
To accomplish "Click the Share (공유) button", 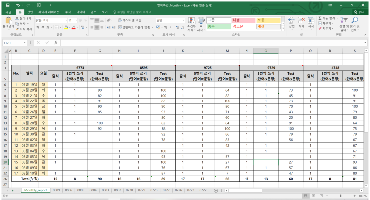I will tap(359, 12).
